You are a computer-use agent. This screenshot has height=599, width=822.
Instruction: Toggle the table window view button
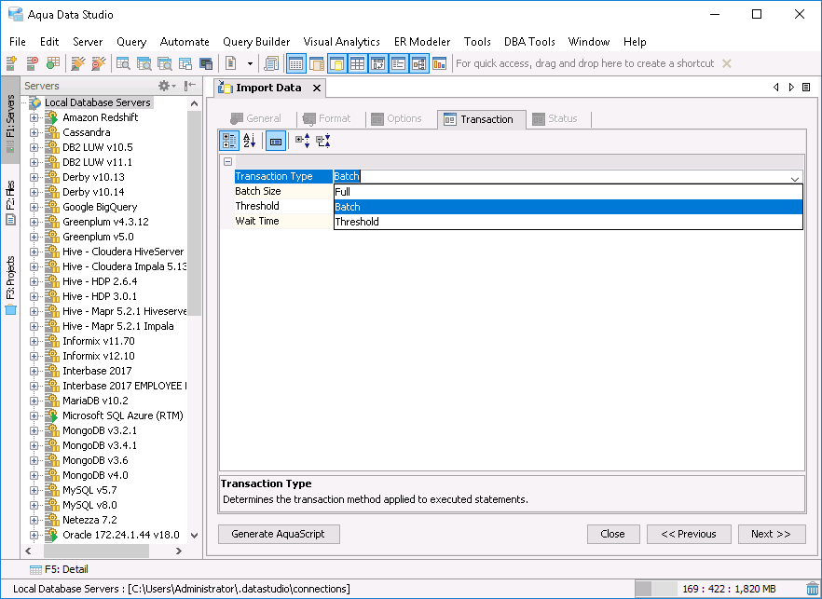click(295, 63)
